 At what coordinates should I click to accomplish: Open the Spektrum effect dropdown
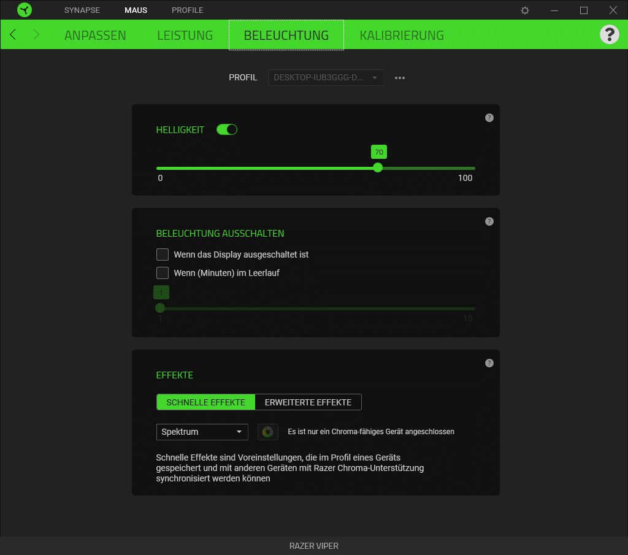202,432
